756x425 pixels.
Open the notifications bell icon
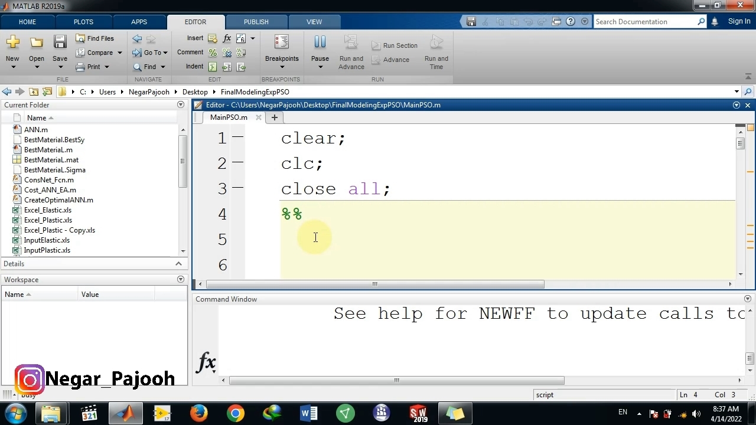pos(715,22)
